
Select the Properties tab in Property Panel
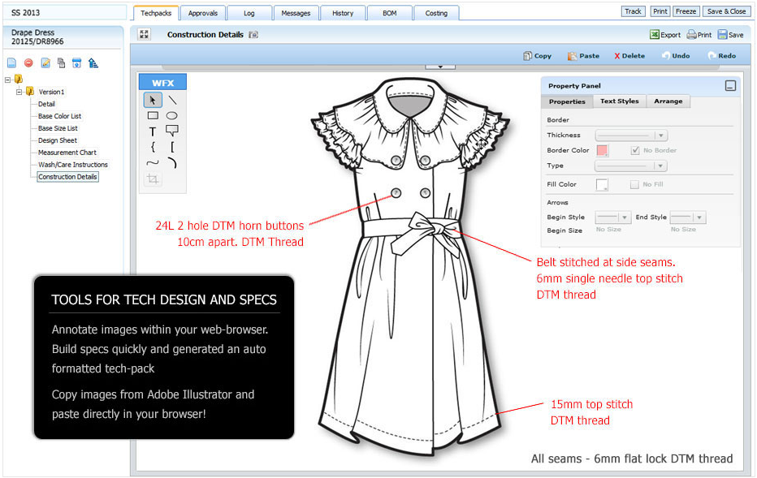click(x=567, y=101)
